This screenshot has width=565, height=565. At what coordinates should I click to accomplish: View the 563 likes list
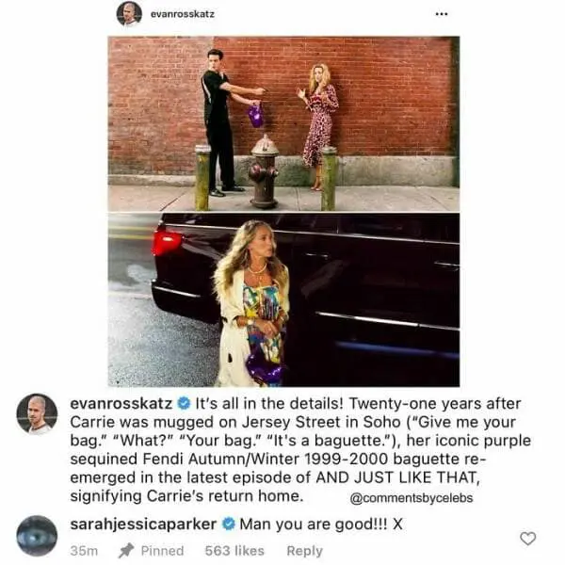point(234,551)
